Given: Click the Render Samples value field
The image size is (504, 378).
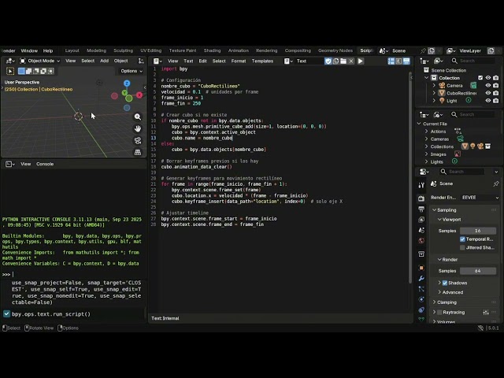Looking at the screenshot, I should click(478, 271).
